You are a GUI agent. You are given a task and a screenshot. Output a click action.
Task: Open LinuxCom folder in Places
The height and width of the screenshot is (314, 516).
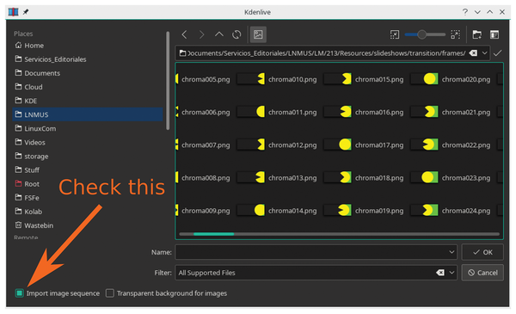click(x=88, y=128)
